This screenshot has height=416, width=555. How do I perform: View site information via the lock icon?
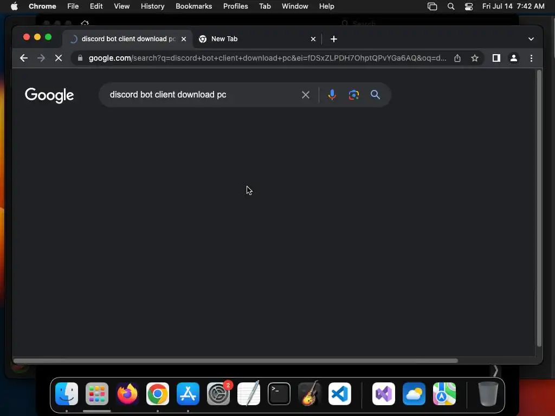click(x=80, y=58)
